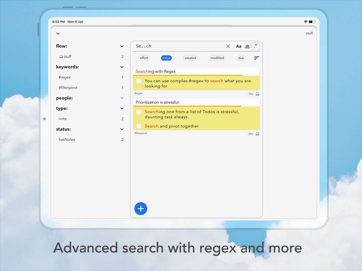Toggle regex search mode (.*) button
Screen dimensions: 362x271
click(x=256, y=46)
